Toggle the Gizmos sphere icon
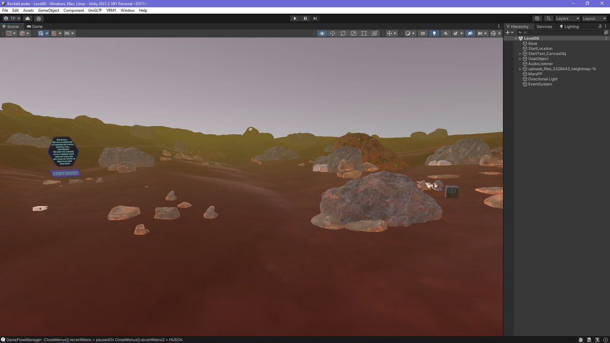Image resolution: width=610 pixels, height=343 pixels. point(493,34)
